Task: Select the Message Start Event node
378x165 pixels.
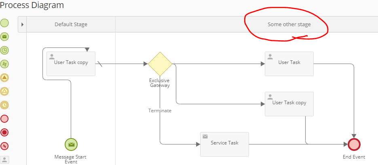Action: [71, 144]
